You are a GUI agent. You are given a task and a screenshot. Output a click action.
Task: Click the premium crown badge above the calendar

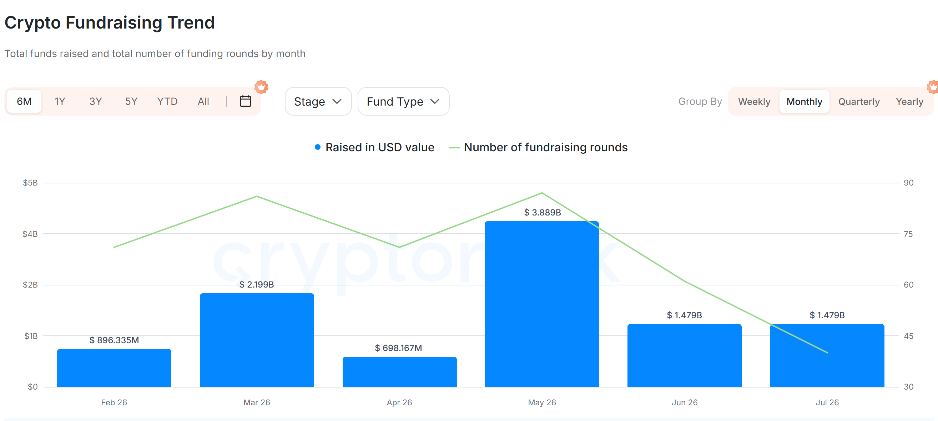[x=261, y=87]
